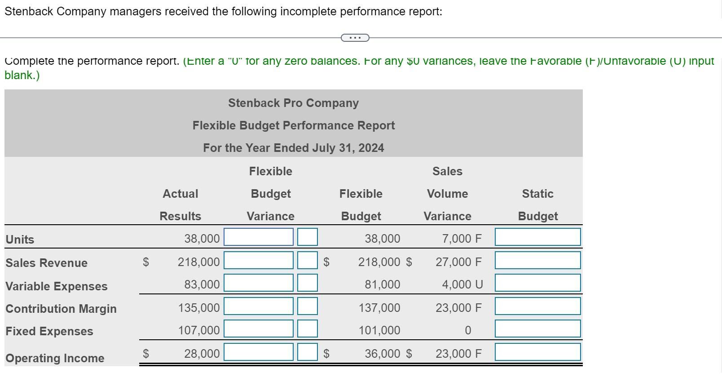
Task: Click Sales Revenue F/U small input box
Action: [308, 260]
